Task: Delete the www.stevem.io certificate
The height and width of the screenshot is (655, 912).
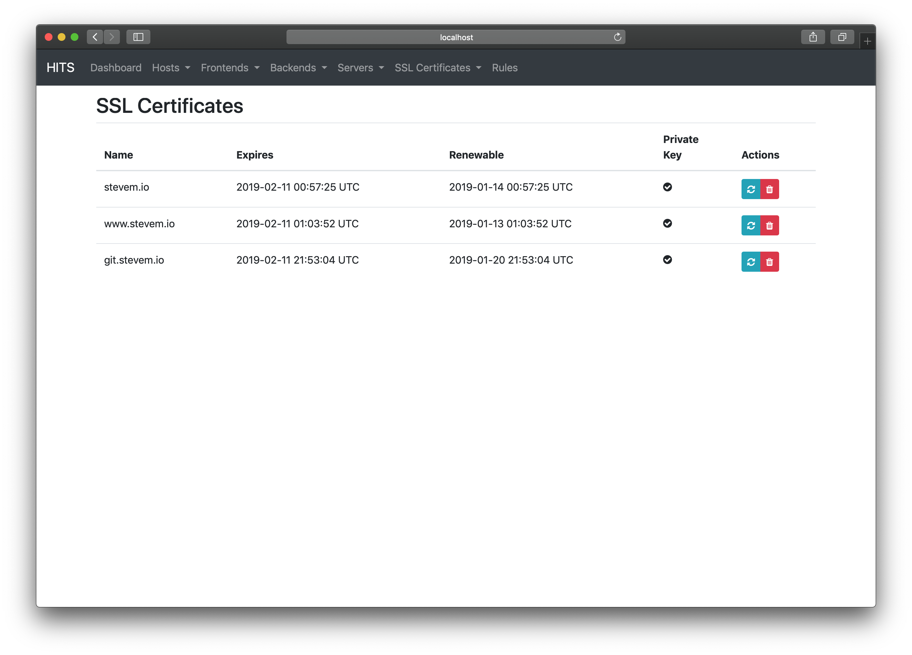Action: coord(769,225)
